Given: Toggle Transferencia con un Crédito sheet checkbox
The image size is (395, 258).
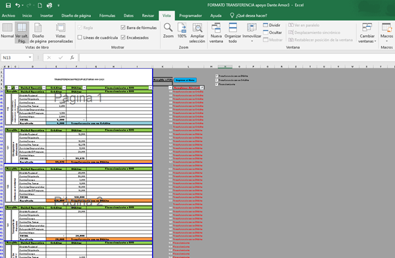Looking at the screenshot, I should point(217,80).
